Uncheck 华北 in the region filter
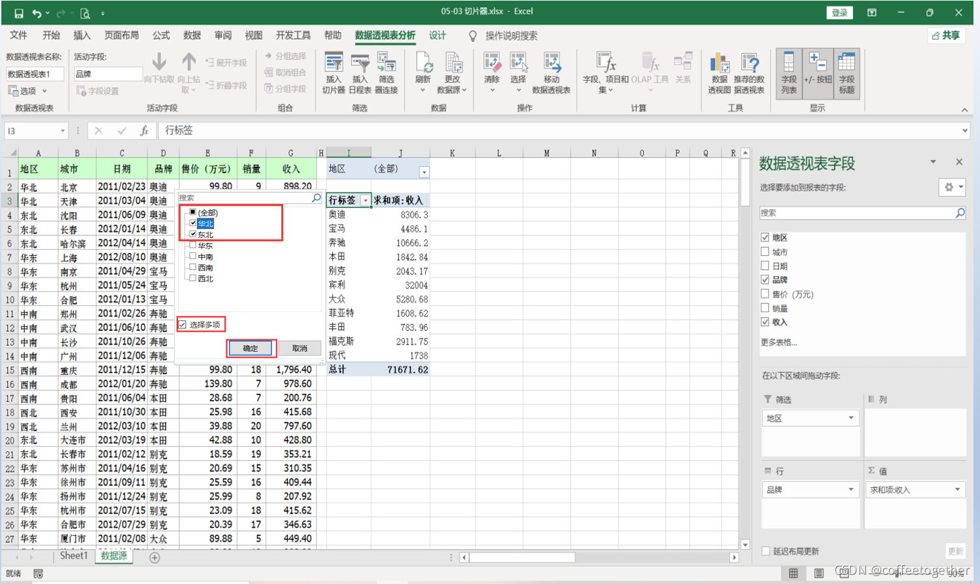The image size is (980, 584). [x=192, y=223]
